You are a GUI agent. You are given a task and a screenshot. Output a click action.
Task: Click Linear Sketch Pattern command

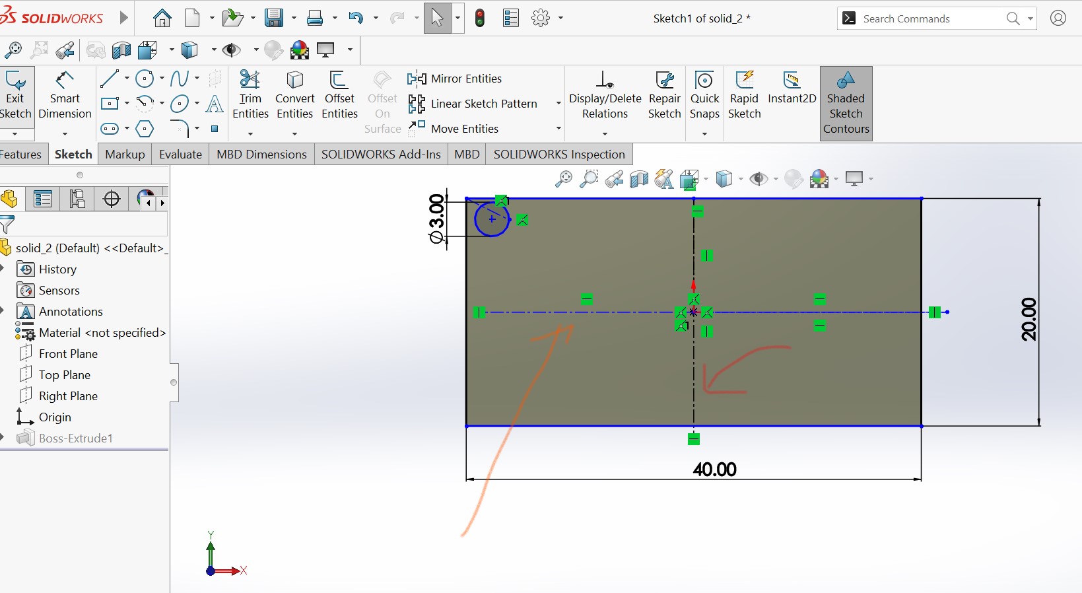point(473,104)
